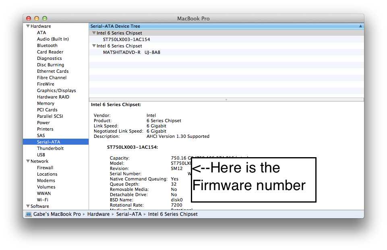Select Wi-Fi under Network
This screenshot has width=387, height=250.
coord(42,200)
